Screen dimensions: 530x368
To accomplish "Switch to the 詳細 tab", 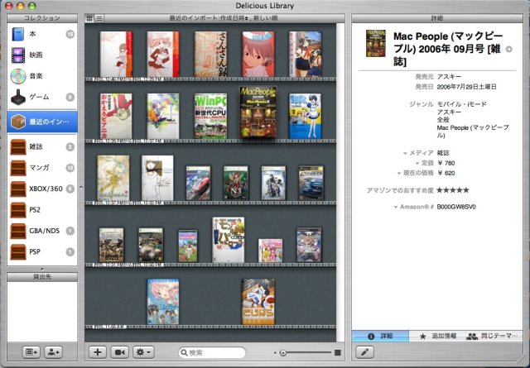I will (380, 337).
